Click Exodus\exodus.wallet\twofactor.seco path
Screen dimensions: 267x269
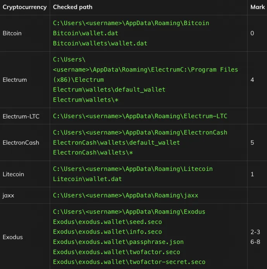(116, 252)
